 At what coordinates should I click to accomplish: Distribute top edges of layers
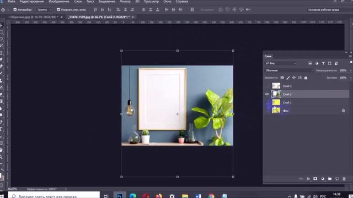click(143, 10)
